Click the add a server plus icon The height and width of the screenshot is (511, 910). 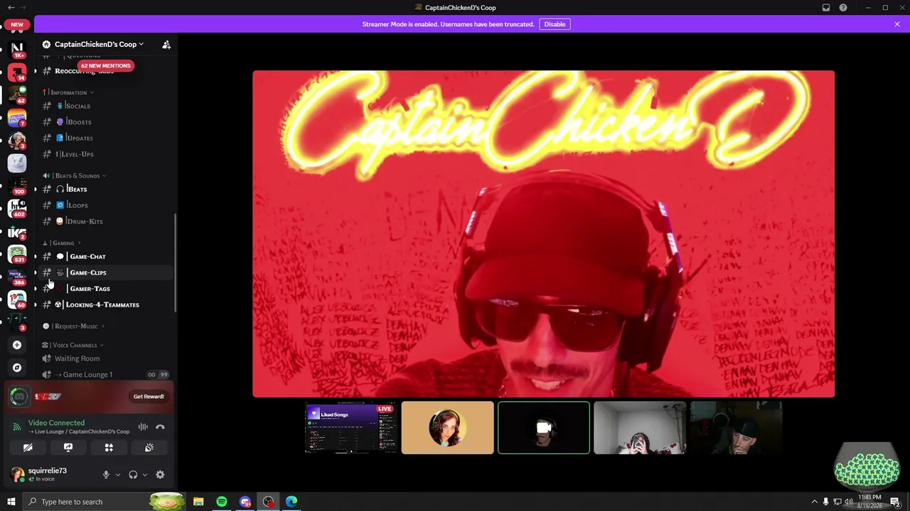point(17,345)
